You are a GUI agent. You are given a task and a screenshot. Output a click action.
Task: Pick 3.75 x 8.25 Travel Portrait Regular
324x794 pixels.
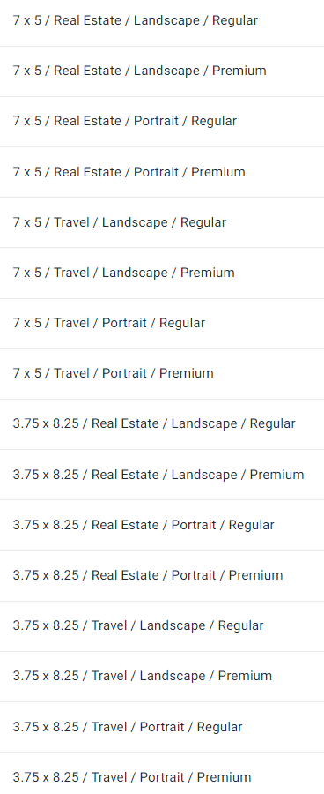pyautogui.click(x=162, y=727)
